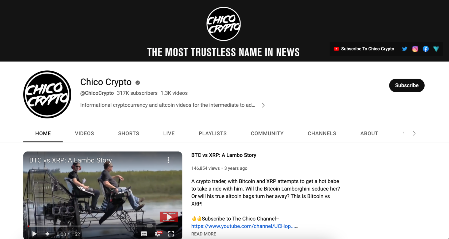
Task: Switch to the VIDEOS tab
Action: coord(84,133)
